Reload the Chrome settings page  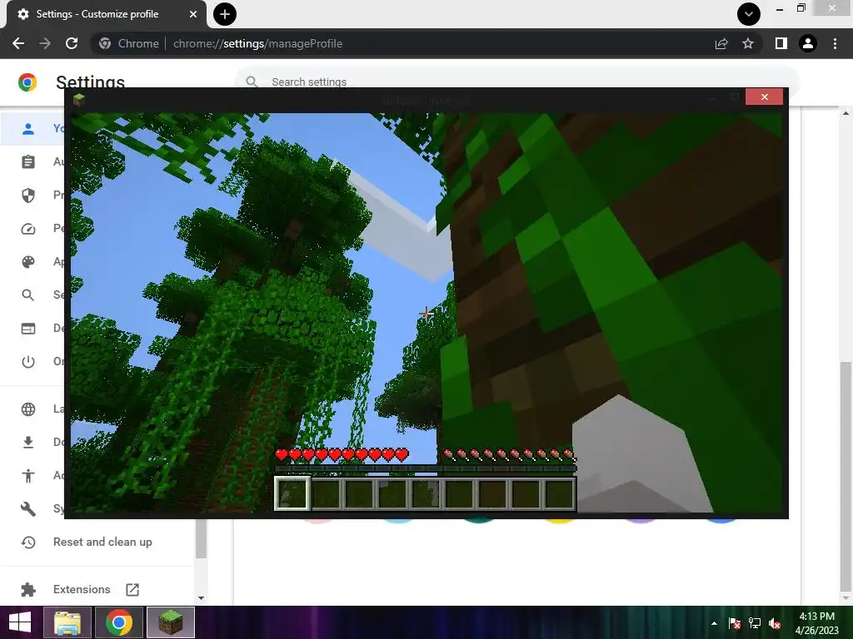tap(72, 43)
